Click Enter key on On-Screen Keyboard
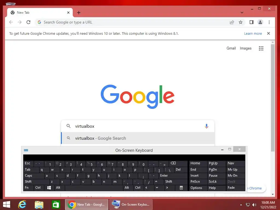 173,176
